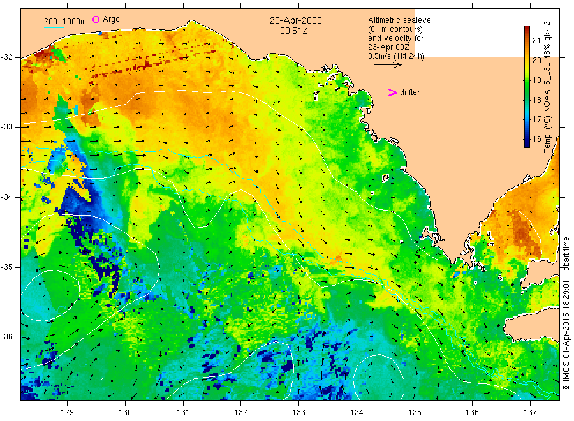Click the color bar tick label 17
574x421 pixels.
click(536, 119)
